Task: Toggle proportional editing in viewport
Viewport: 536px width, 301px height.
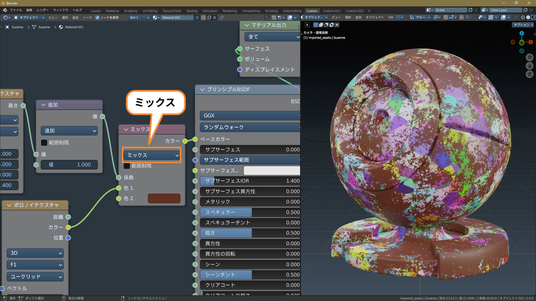Action: pyautogui.click(x=461, y=17)
